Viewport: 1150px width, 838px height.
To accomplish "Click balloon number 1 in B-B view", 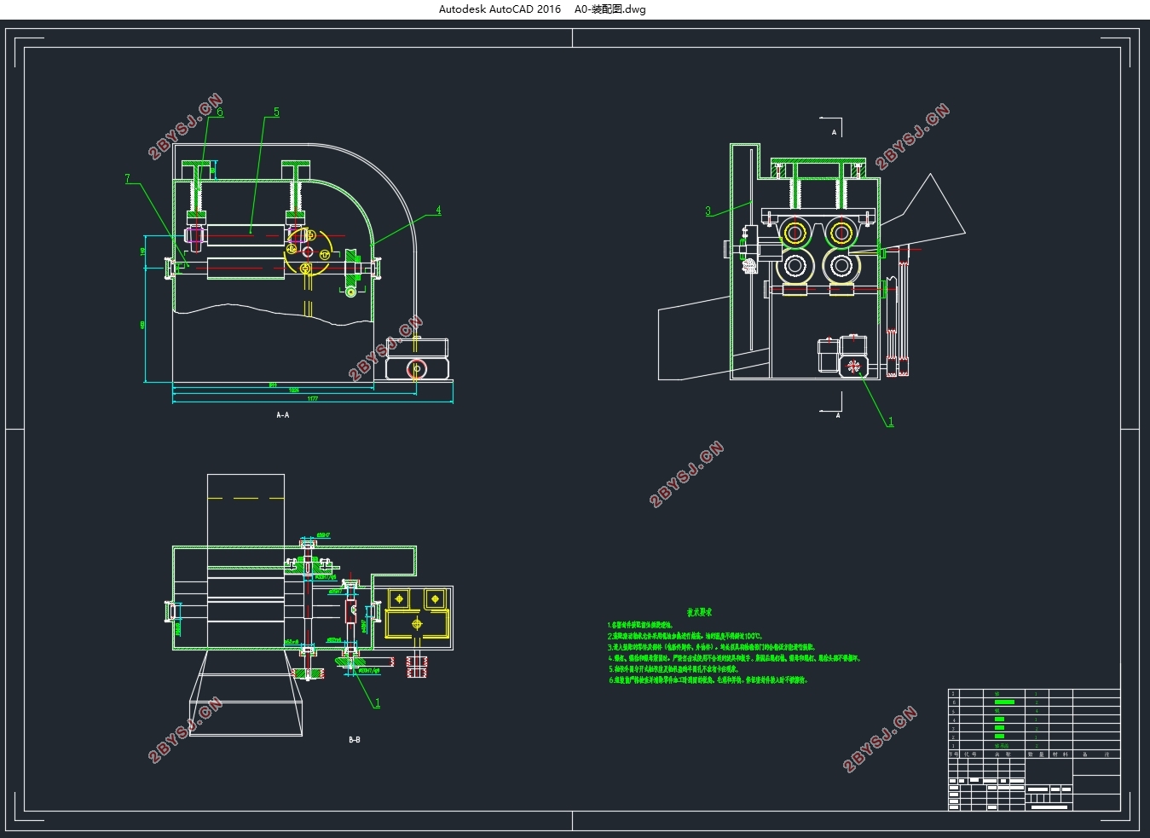I will coord(378,703).
